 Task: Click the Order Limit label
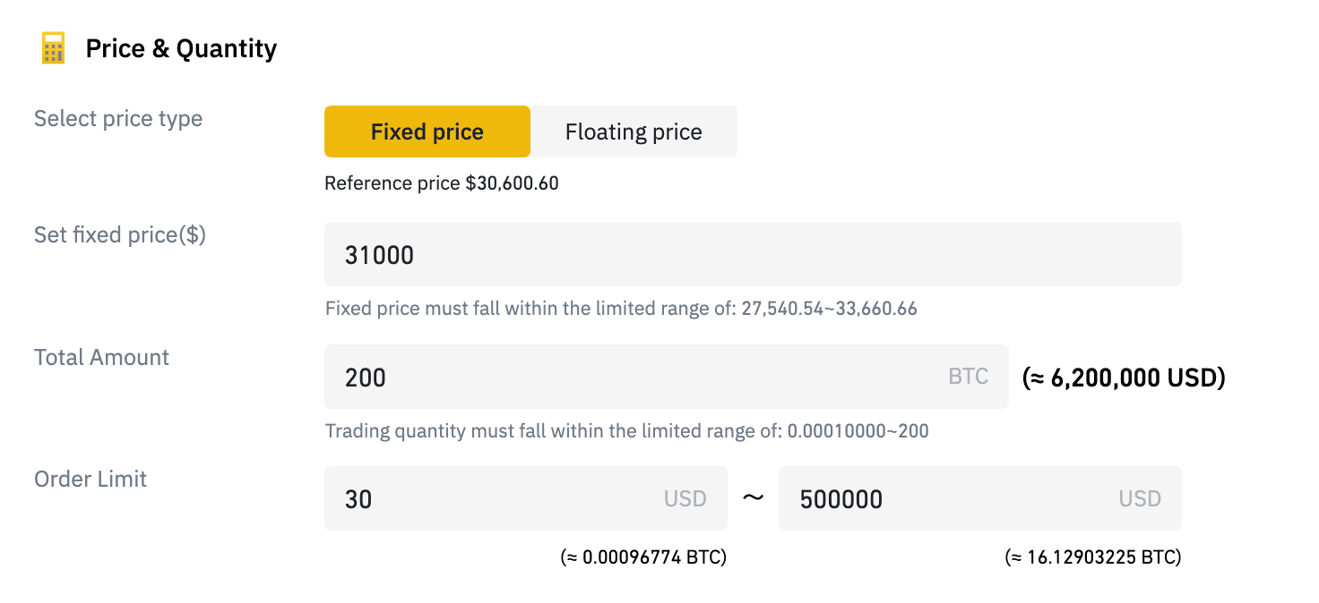(x=91, y=479)
